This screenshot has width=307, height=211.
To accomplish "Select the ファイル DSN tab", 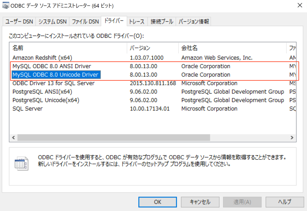I will click(85, 22).
